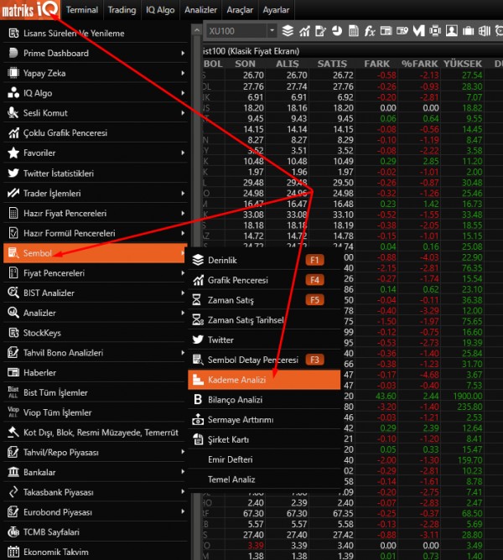
Task: Click the Ekonomik Takvim calendar icon
Action: 13,552
